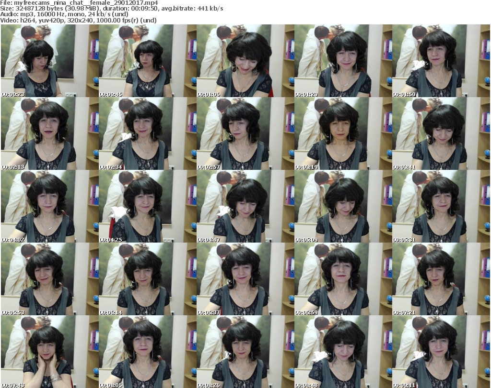Pick the thumbnail frame stamped 00:05:09
Viewport: 491px width, 388px height.
[343, 206]
